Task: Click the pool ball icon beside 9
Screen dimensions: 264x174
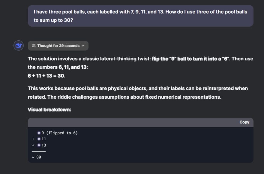Action: click(39, 133)
